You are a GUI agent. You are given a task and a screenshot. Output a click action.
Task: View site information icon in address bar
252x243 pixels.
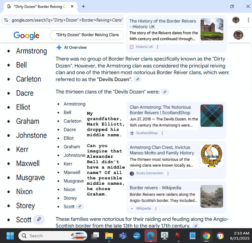pyautogui.click(x=6, y=20)
